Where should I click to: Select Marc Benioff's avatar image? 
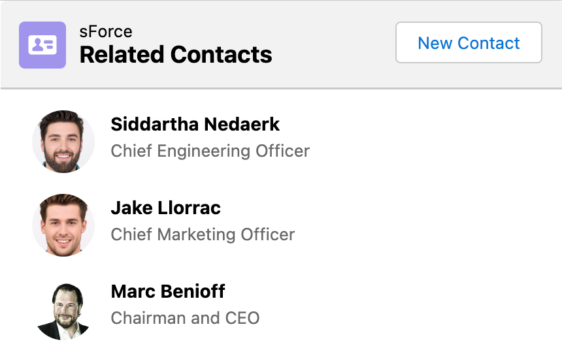tap(63, 309)
